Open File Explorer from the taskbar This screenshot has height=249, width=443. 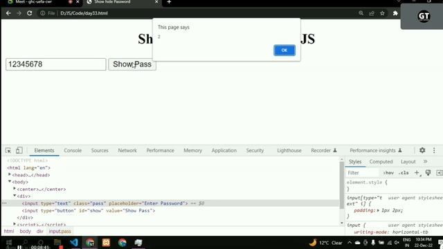(x=57, y=243)
